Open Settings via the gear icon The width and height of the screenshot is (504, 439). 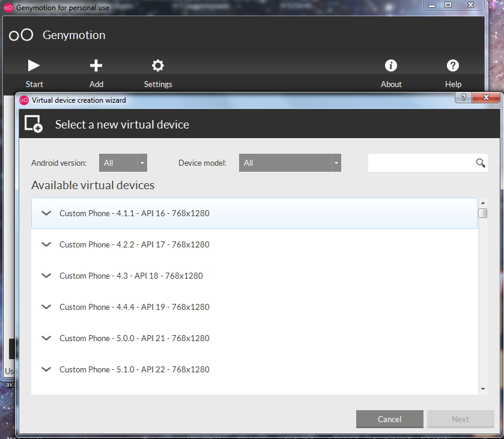(158, 65)
